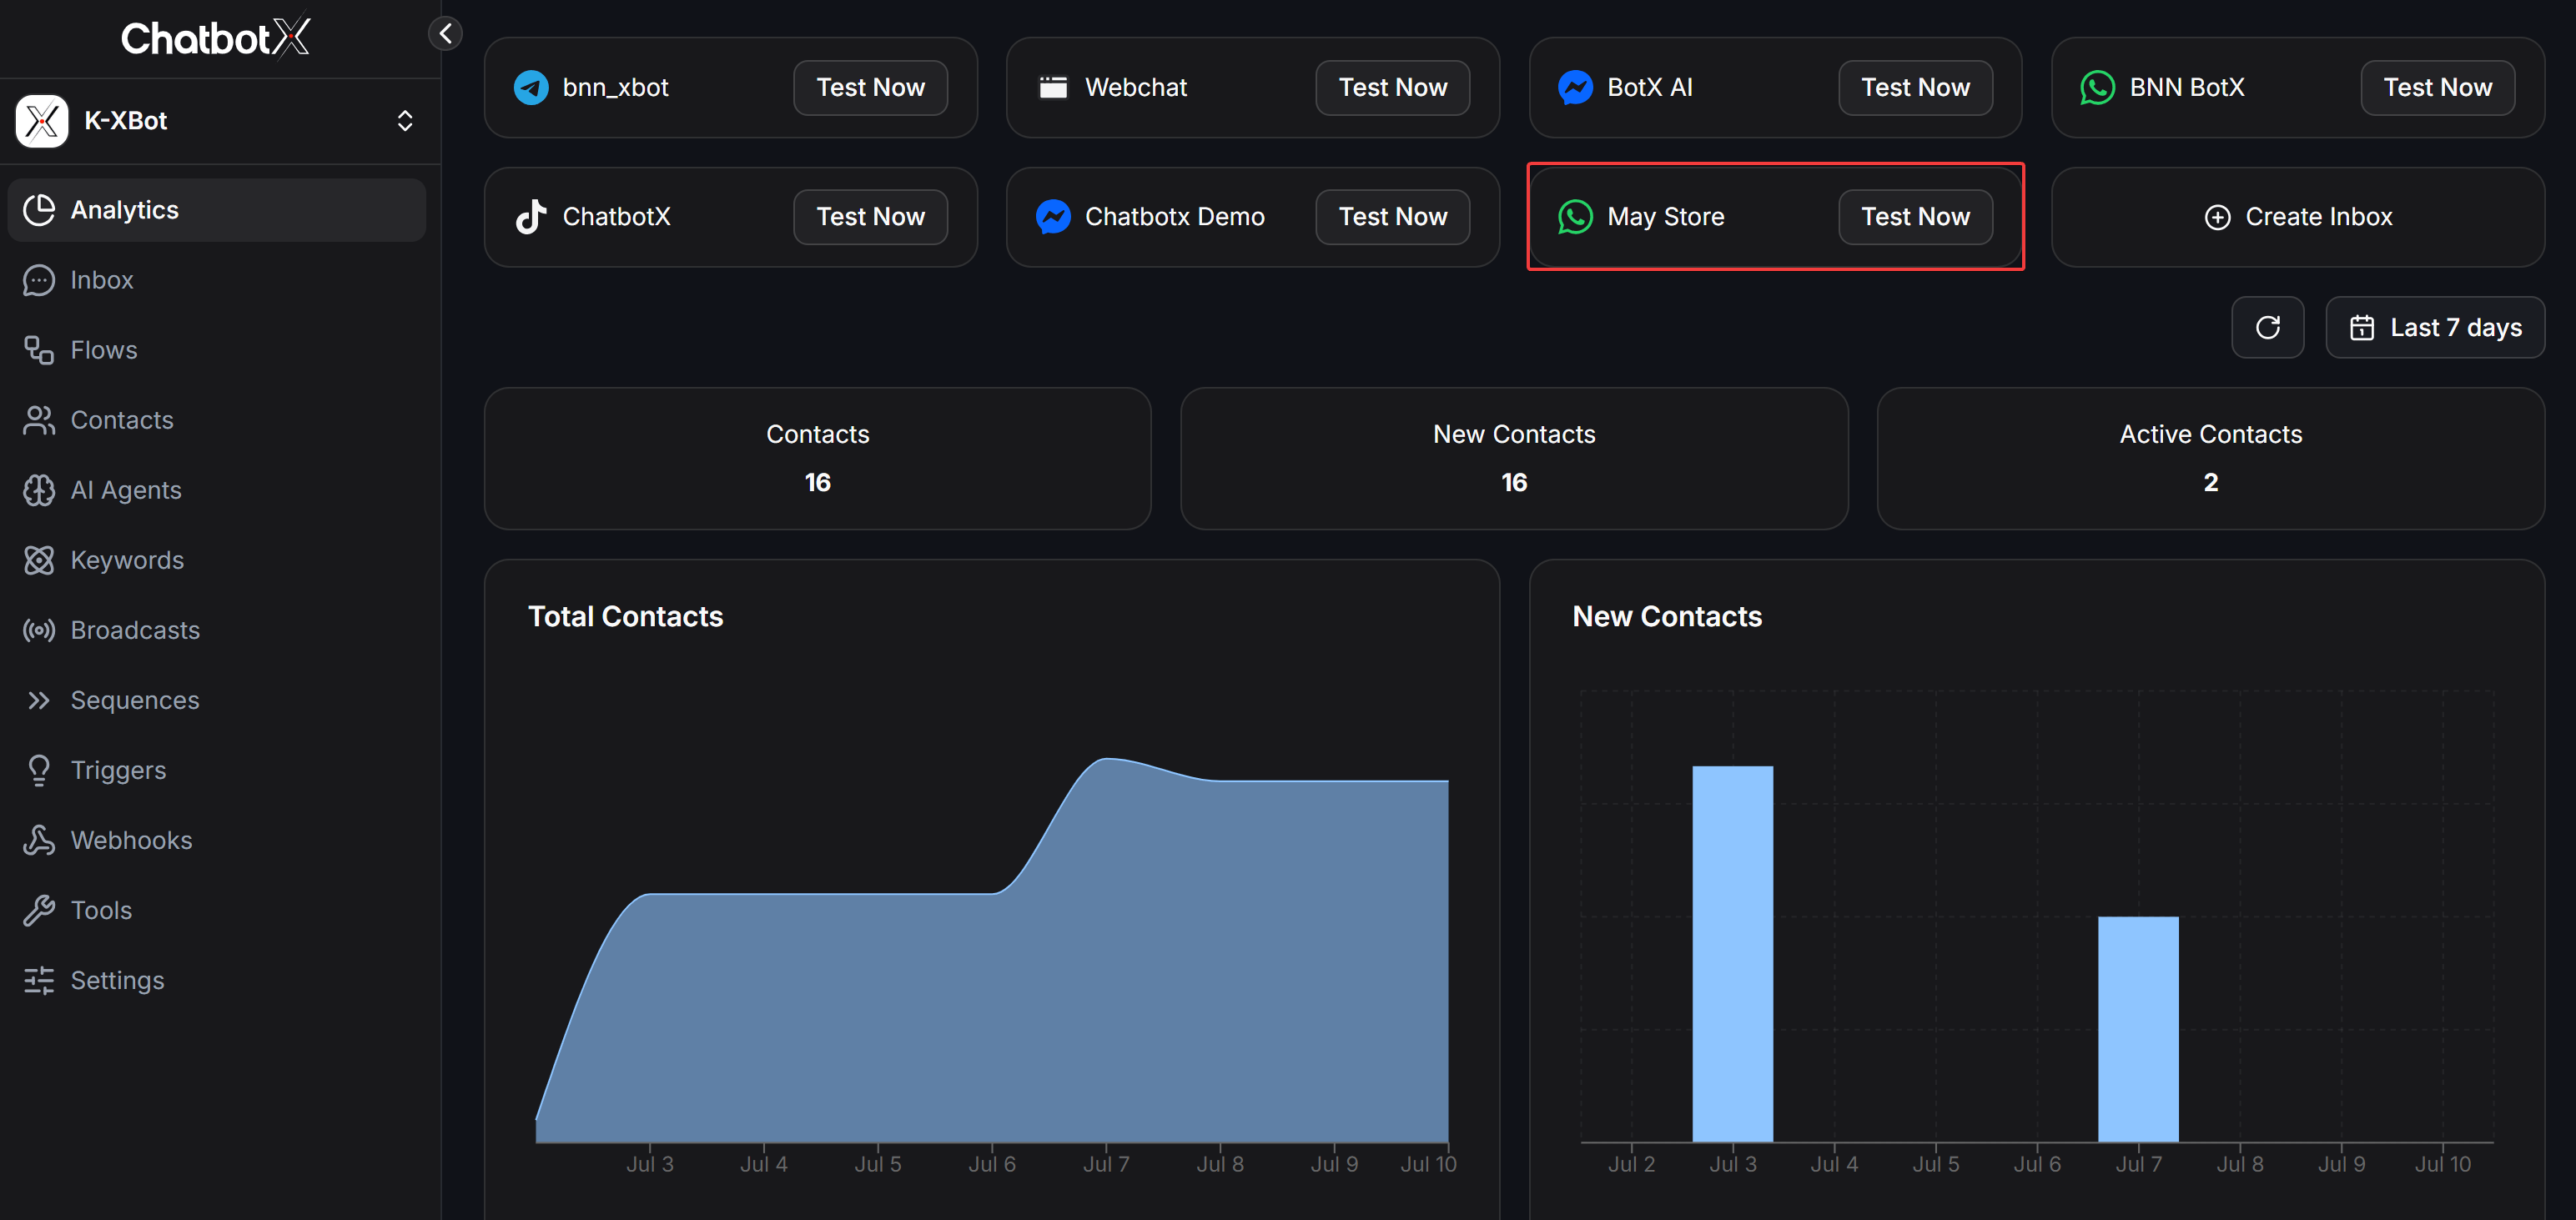
Task: Click the Contacts people icon
Action: (x=39, y=420)
